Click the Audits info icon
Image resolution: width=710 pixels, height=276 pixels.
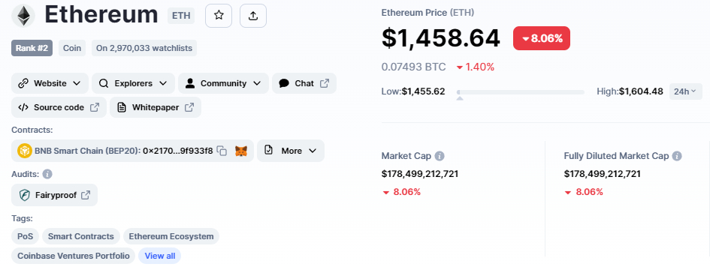tap(47, 174)
